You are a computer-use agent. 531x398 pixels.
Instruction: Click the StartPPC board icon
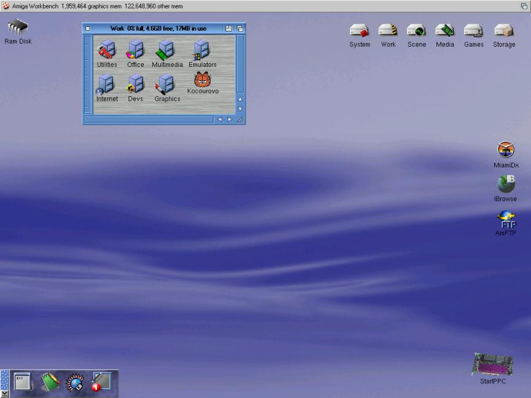pos(492,365)
